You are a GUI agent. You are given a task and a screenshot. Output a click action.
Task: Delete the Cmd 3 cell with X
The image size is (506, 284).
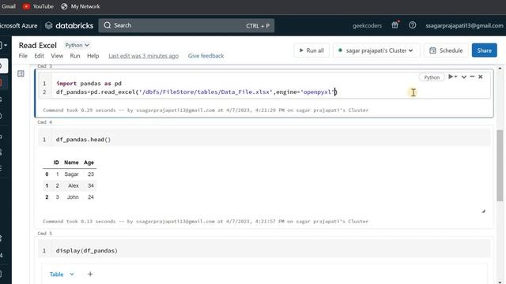(481, 77)
